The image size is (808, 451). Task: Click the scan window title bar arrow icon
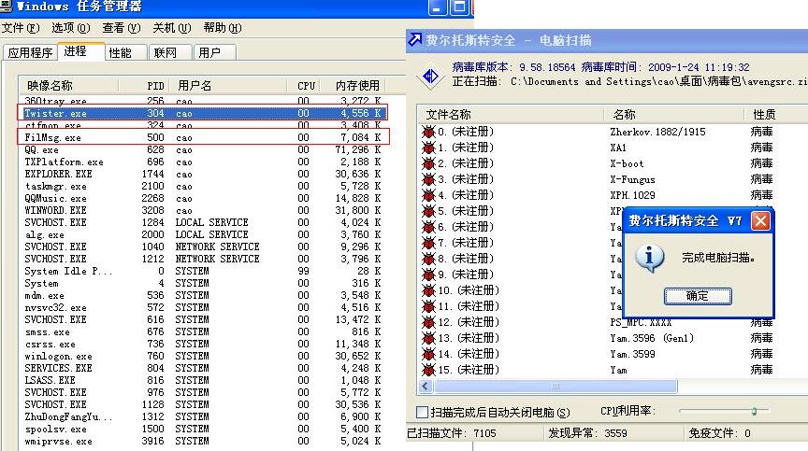415,39
